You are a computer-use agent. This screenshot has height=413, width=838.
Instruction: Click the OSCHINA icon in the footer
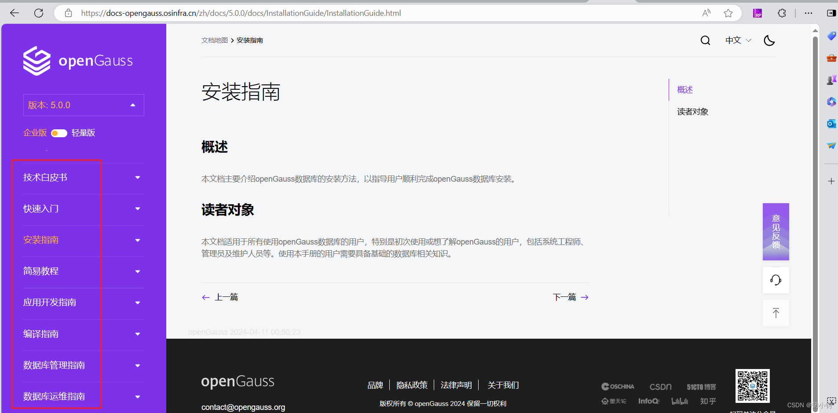(x=618, y=386)
